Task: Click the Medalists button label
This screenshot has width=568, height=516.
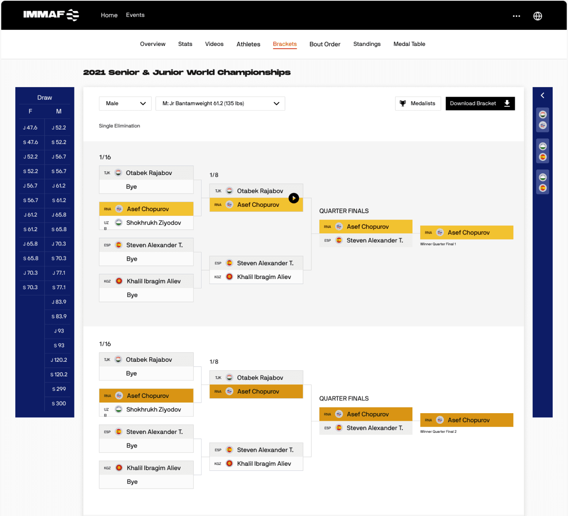Action: click(x=423, y=104)
